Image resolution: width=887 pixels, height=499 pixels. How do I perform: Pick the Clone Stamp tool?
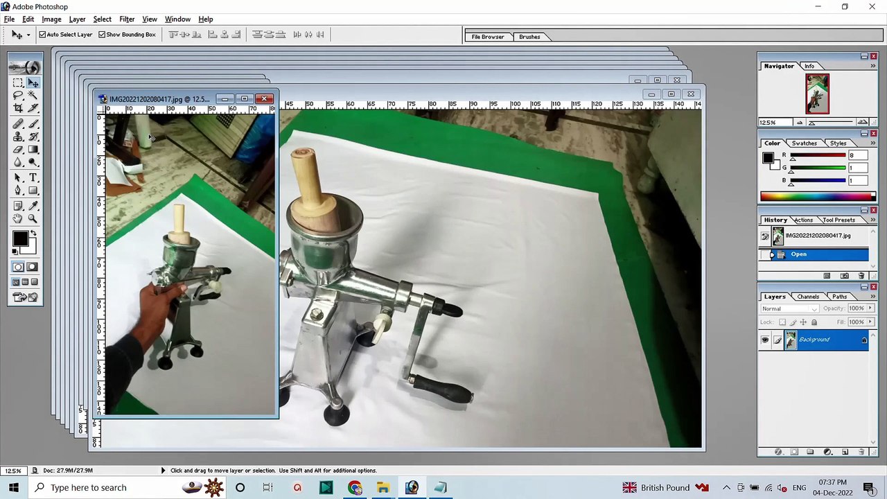click(18, 137)
